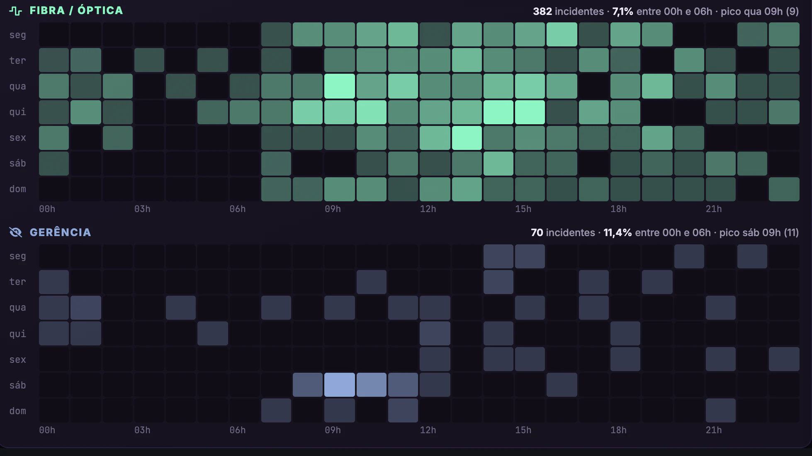Click the '00h' axis label under Gerência heatmap
Screen dimensions: 812x456
pyautogui.click(x=47, y=430)
